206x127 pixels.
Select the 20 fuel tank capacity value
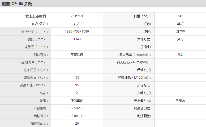click(x=77, y=124)
